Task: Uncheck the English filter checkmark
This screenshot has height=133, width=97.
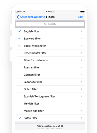Action: click(x=20, y=31)
